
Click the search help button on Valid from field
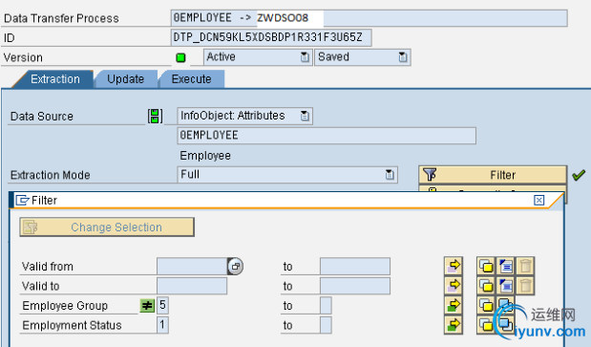click(x=235, y=267)
